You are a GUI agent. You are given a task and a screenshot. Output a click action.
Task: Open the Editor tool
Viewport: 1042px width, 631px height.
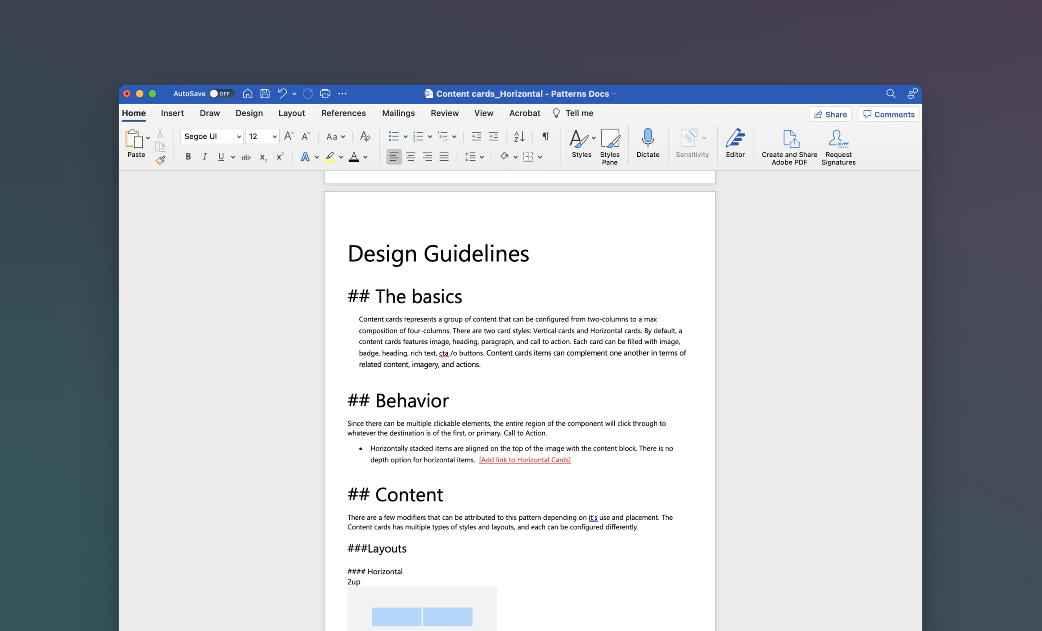[735, 143]
